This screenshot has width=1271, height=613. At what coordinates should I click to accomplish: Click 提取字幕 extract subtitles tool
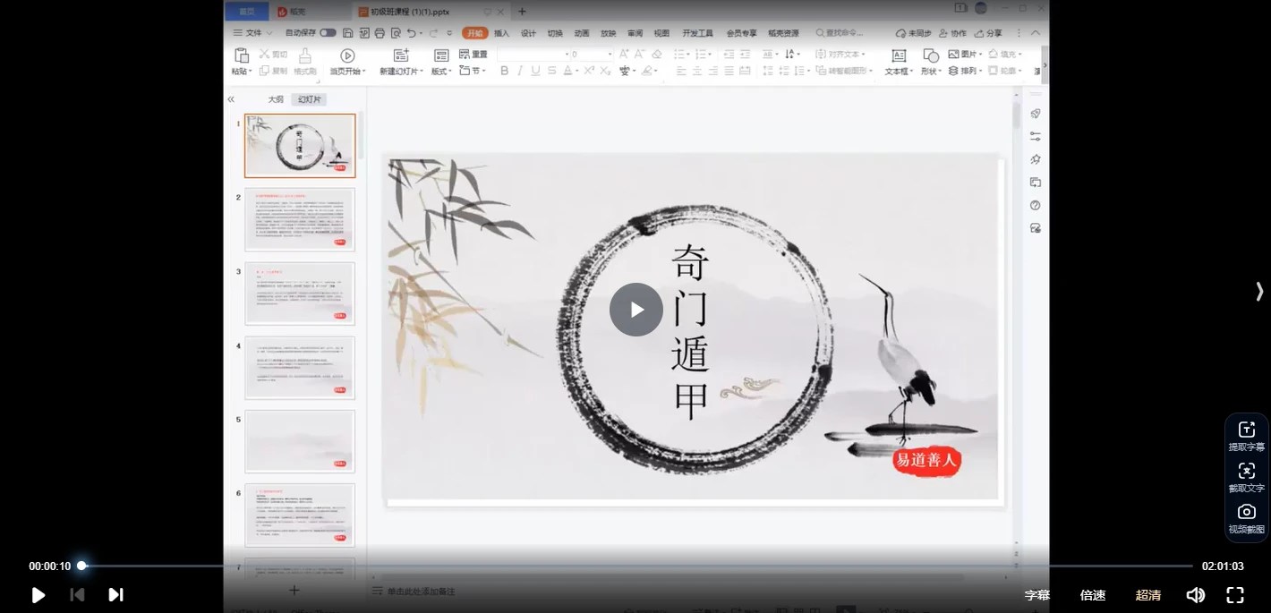click(1247, 436)
